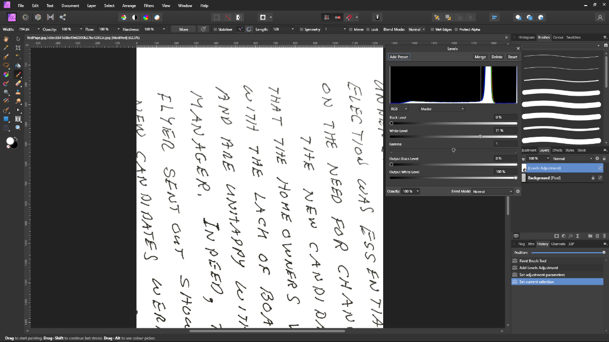Screen dimensions: 609x342
Task: Pick the Flood Fill bucket tool
Action: point(18,65)
